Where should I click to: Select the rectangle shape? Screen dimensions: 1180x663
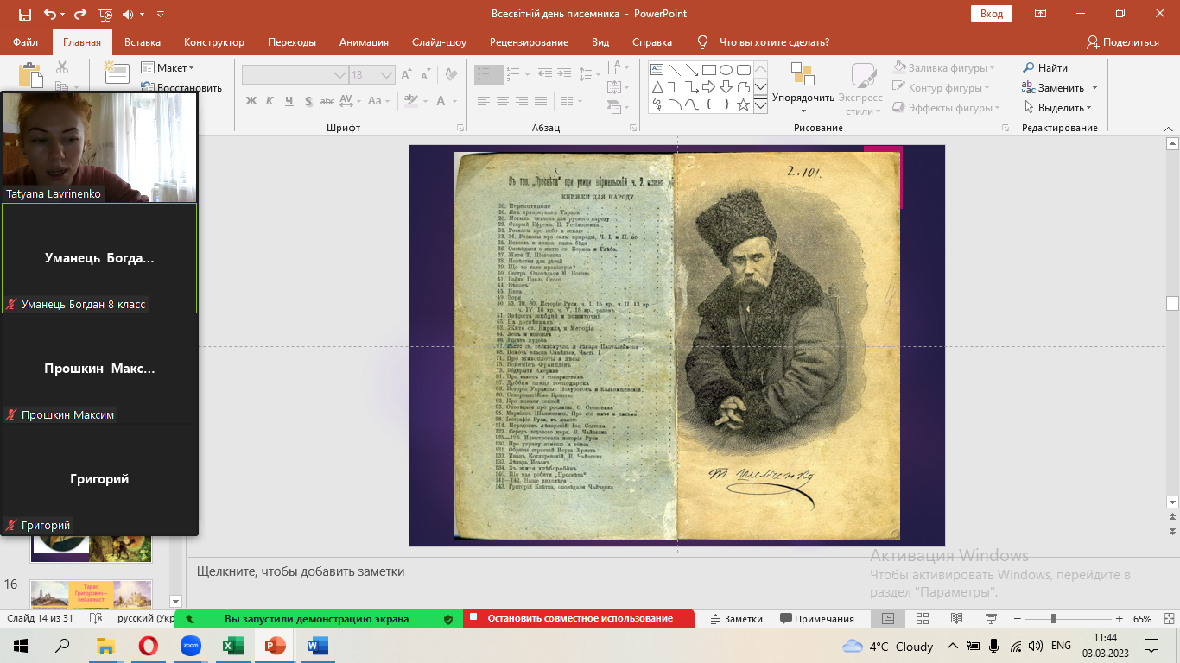(x=708, y=70)
